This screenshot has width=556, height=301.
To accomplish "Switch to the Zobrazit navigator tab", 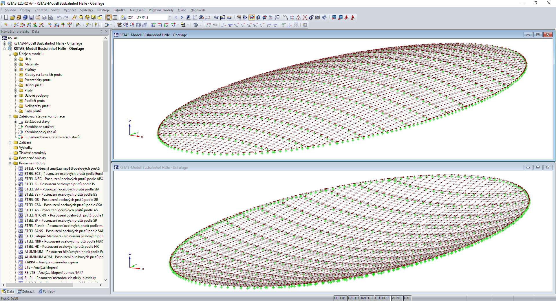I will pos(26,291).
